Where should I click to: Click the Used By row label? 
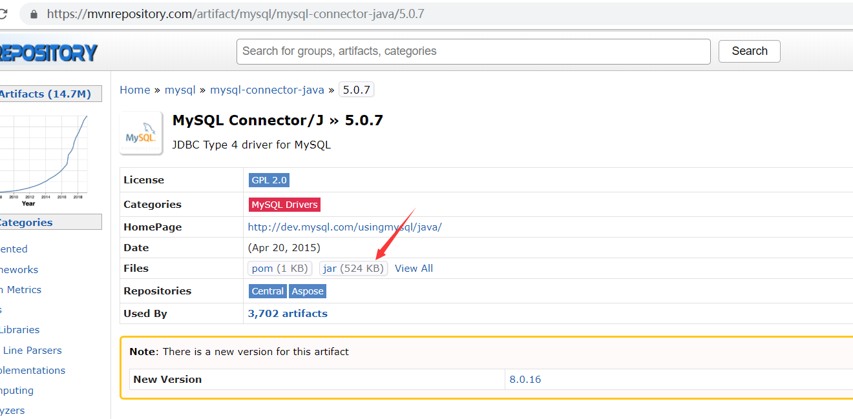tap(145, 314)
